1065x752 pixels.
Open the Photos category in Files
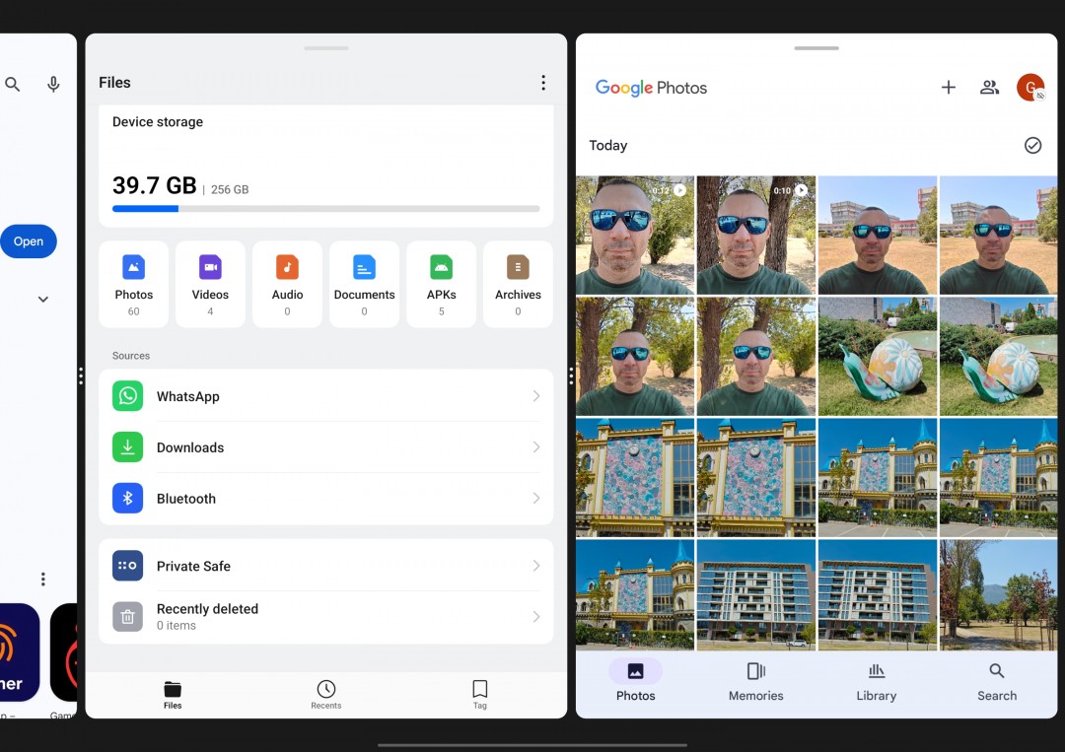pos(133,284)
